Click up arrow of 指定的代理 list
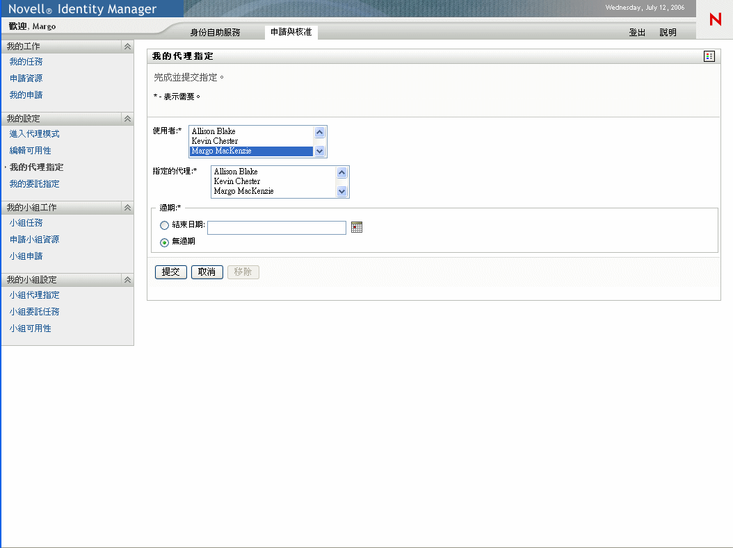This screenshot has height=548, width=733. click(341, 173)
